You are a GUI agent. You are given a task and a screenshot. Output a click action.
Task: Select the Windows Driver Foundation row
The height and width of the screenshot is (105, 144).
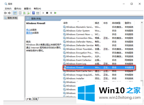pyautogui.click(x=99, y=49)
